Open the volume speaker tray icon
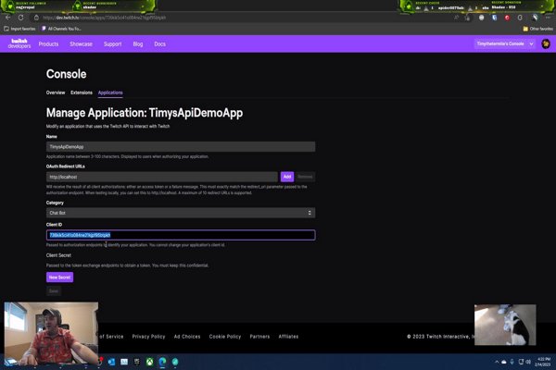The height and width of the screenshot is (370, 556). 528,362
